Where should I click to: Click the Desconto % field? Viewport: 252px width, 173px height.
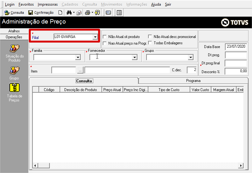point(236,71)
